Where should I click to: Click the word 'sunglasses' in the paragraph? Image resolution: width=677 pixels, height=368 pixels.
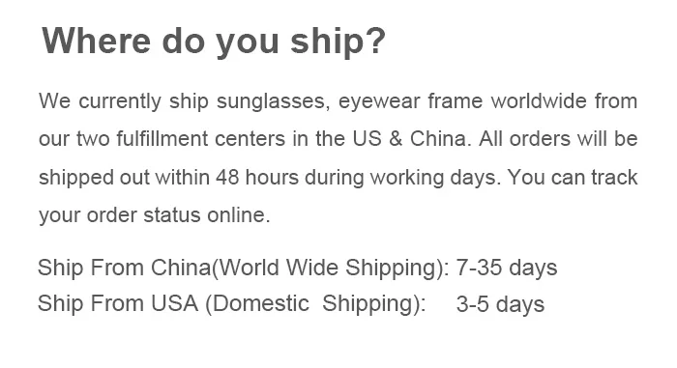tap(274, 101)
